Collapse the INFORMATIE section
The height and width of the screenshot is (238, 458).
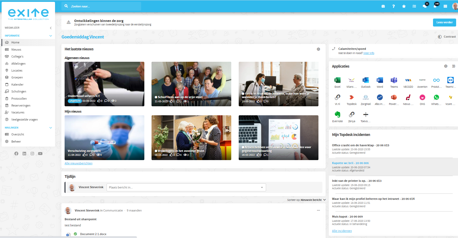[51, 36]
